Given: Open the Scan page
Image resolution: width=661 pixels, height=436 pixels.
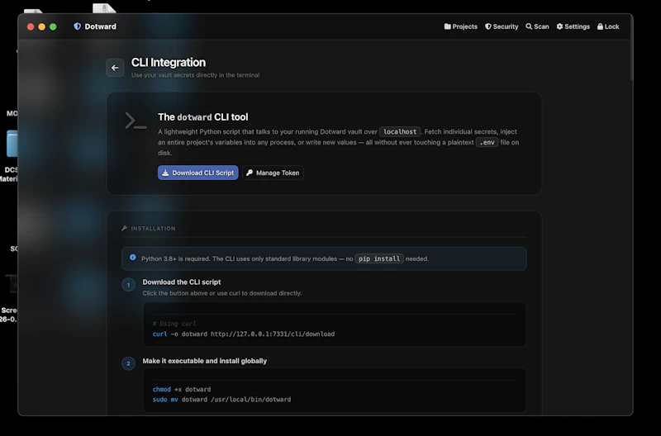Looking at the screenshot, I should (x=537, y=26).
